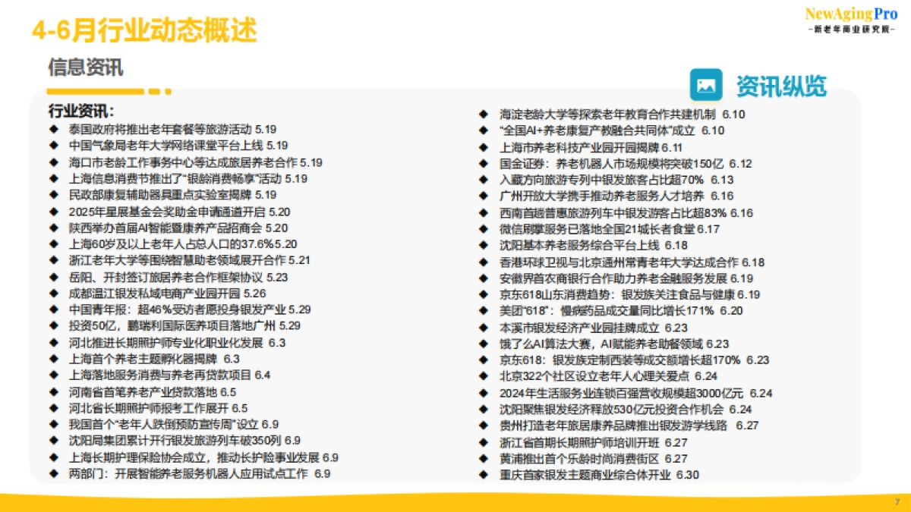This screenshot has width=911, height=512.
Task: Click the page number 7
Action: [897, 502]
